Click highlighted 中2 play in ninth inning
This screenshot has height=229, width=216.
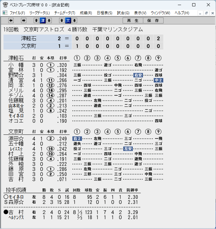pos(159,80)
